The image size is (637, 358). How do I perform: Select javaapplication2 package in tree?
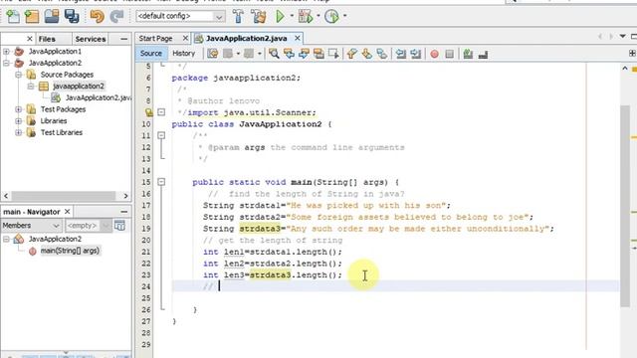click(x=79, y=87)
